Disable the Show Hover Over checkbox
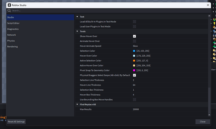 [x=134, y=36]
